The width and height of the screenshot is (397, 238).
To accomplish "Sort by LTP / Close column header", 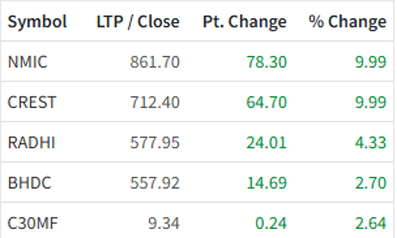I will click(x=138, y=22).
